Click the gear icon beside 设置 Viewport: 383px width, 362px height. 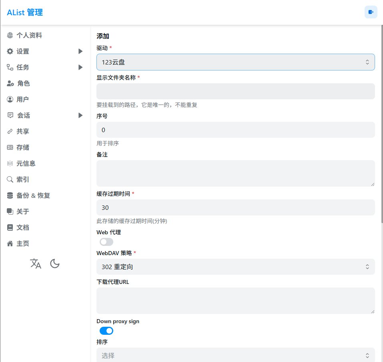10,51
